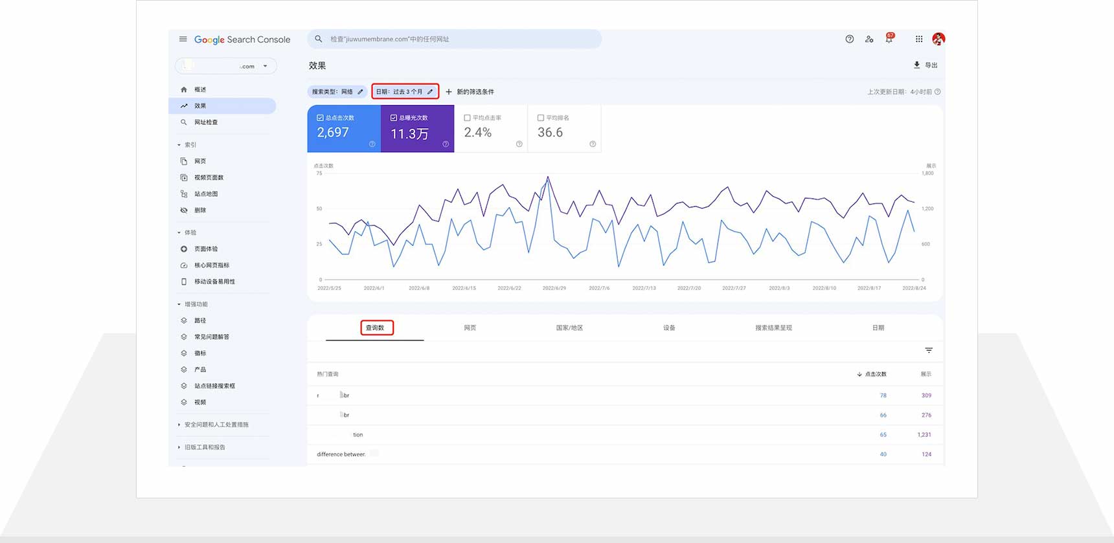Viewport: 1114px width, 543px height.
Task: Sort by 点击次数 column header
Action: coord(872,374)
